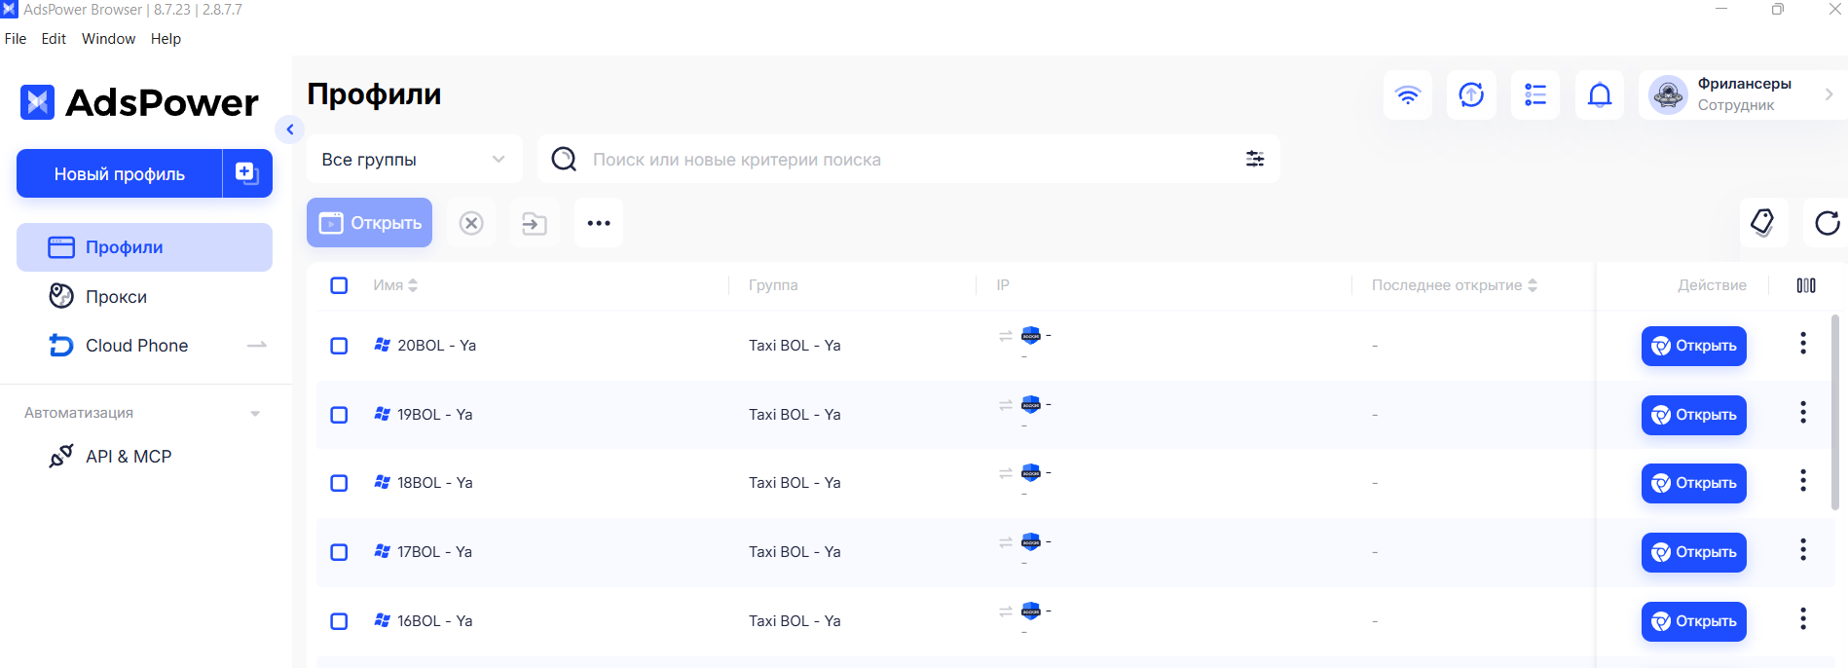Open the sync update icon

coord(1471,95)
